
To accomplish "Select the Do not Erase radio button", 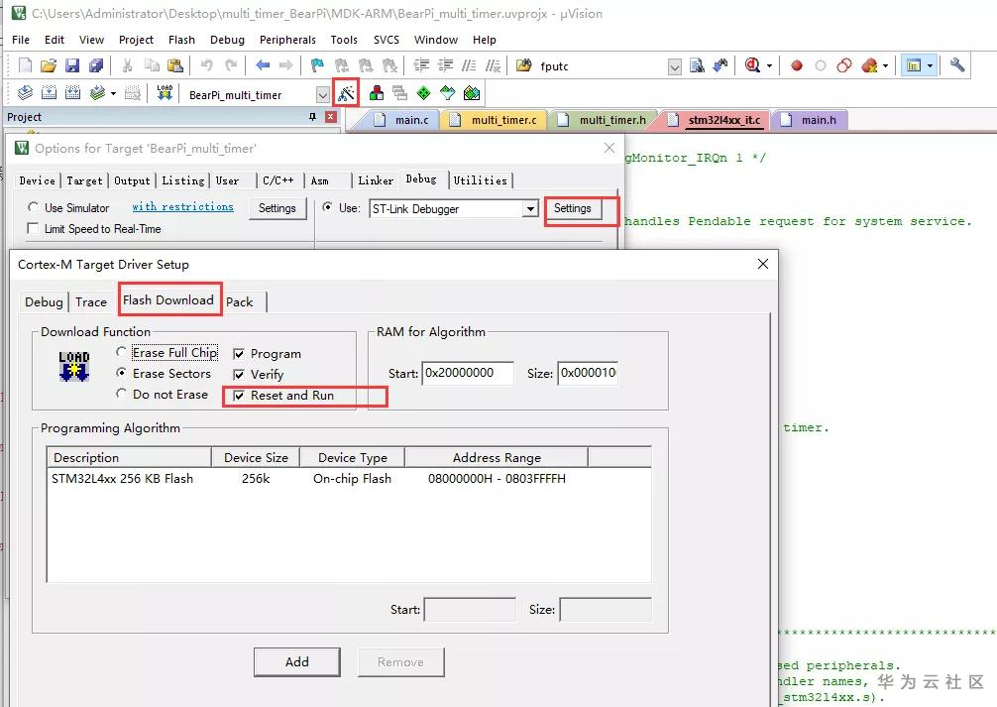I will pyautogui.click(x=122, y=394).
